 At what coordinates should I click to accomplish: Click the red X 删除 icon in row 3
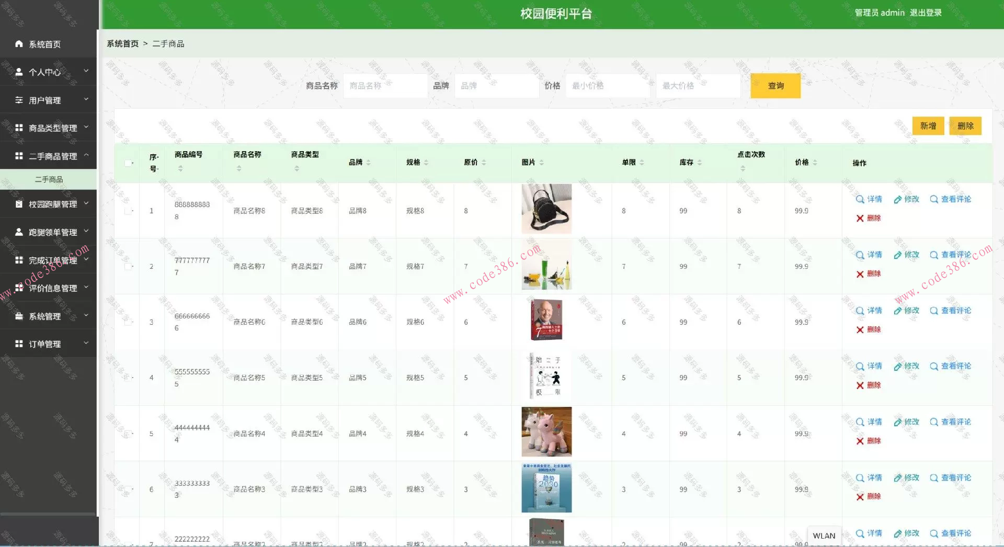point(860,330)
